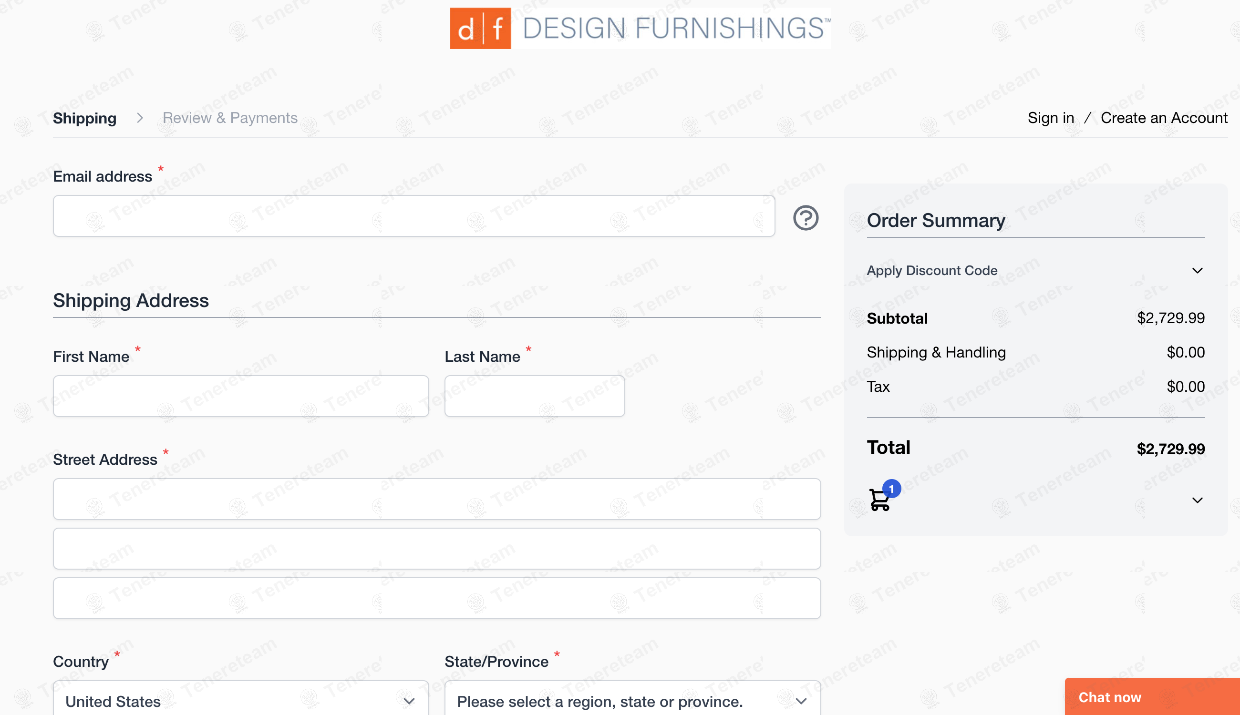Click the Design Furnishings logo
1240x715 pixels.
(x=640, y=28)
